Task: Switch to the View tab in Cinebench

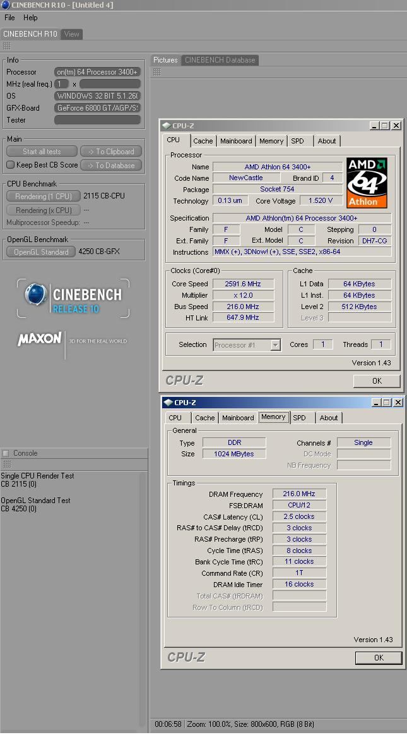Action: pos(72,34)
